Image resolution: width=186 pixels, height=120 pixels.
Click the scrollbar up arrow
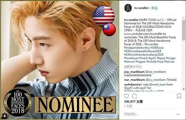184,18
